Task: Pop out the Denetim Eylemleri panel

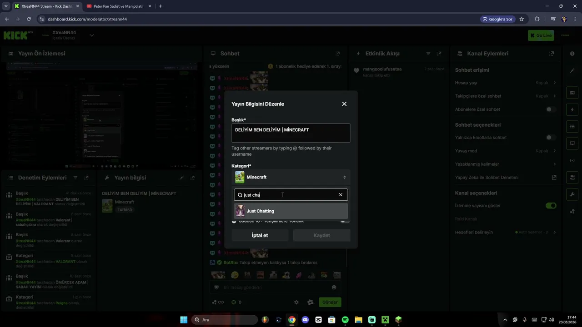Action: [86, 178]
